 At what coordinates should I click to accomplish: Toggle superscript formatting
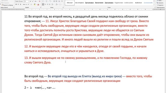28,4
